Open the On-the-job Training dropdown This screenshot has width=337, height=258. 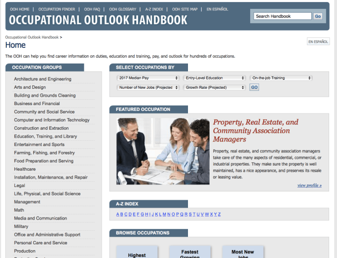click(x=281, y=78)
